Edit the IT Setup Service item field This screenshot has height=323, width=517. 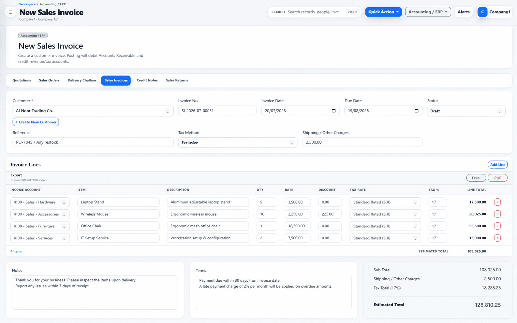pos(118,238)
